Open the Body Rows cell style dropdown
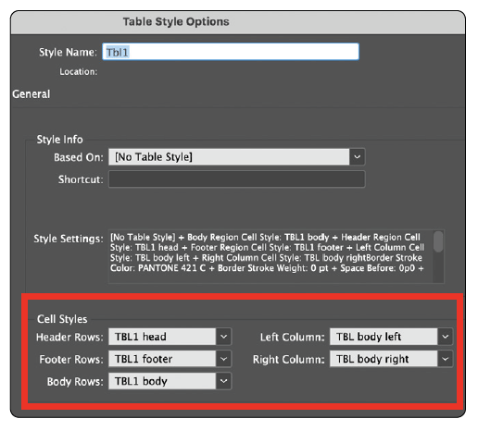The image size is (478, 431). [170, 381]
